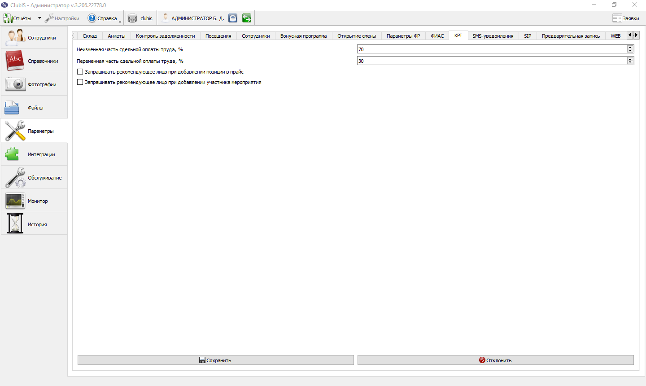Click the label 'Переменная часть сдельной оплаты труда, %'

[x=130, y=61]
